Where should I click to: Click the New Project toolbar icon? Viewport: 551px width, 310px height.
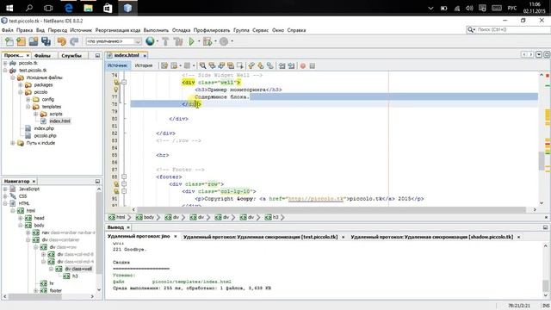21,41
